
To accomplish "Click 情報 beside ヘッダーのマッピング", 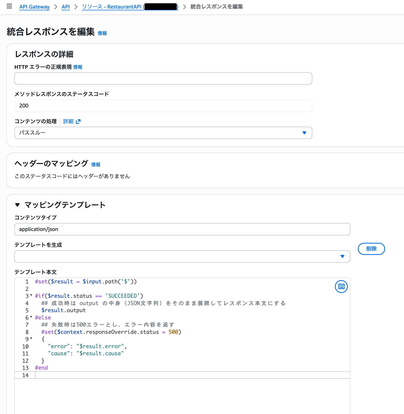I will 96,164.
